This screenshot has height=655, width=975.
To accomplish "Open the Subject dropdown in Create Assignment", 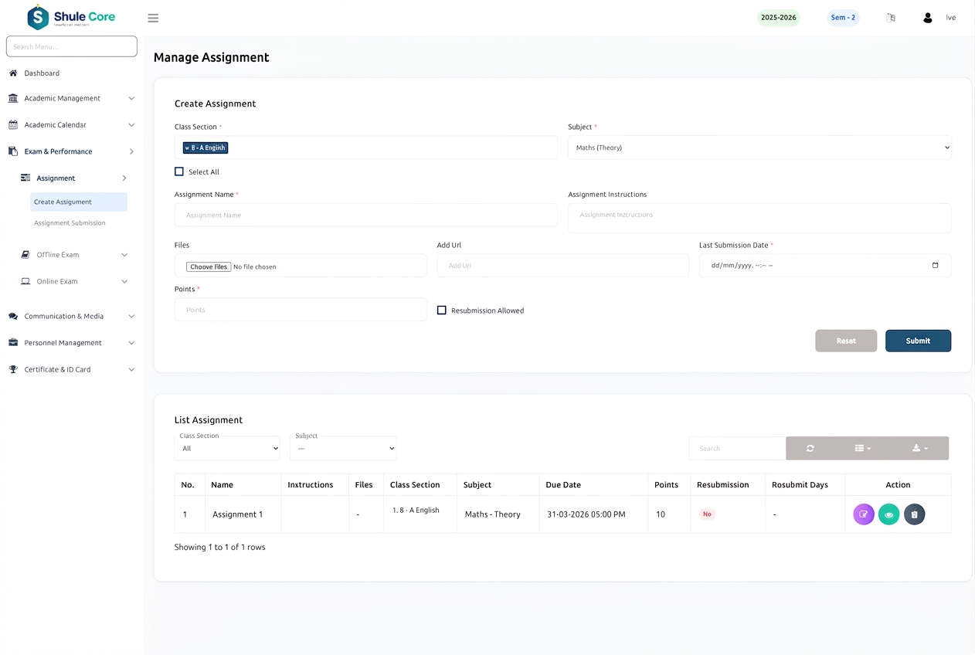I will 759,148.
